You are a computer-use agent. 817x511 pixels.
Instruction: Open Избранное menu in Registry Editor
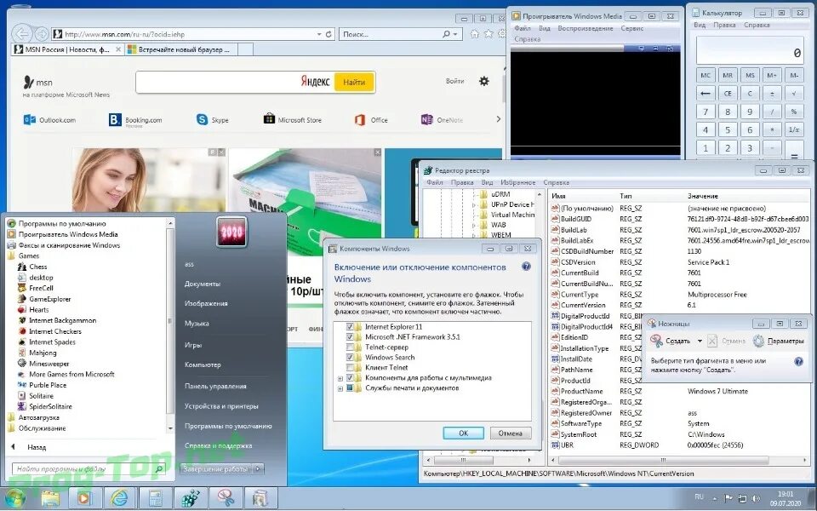point(518,182)
